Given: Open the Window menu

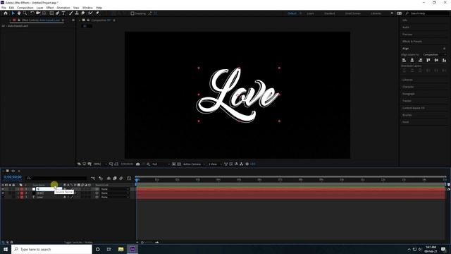Looking at the screenshot, I should pos(87,8).
